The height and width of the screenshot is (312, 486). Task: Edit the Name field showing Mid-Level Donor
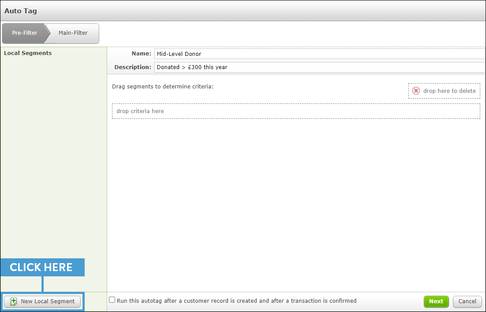(265, 54)
